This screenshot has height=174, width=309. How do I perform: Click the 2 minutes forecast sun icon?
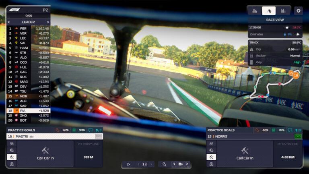coord(298,34)
